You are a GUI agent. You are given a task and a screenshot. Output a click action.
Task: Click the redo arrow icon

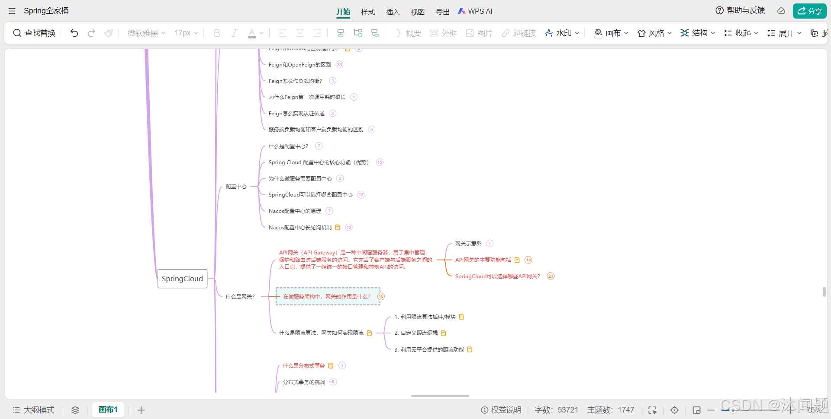(91, 33)
